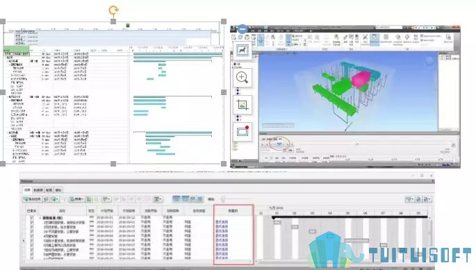Click the horizontal scrollbar under the task table
The height and width of the screenshot is (270, 476).
(138, 261)
